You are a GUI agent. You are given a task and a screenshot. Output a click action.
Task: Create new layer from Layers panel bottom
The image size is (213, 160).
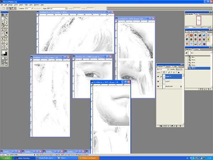(x=177, y=126)
